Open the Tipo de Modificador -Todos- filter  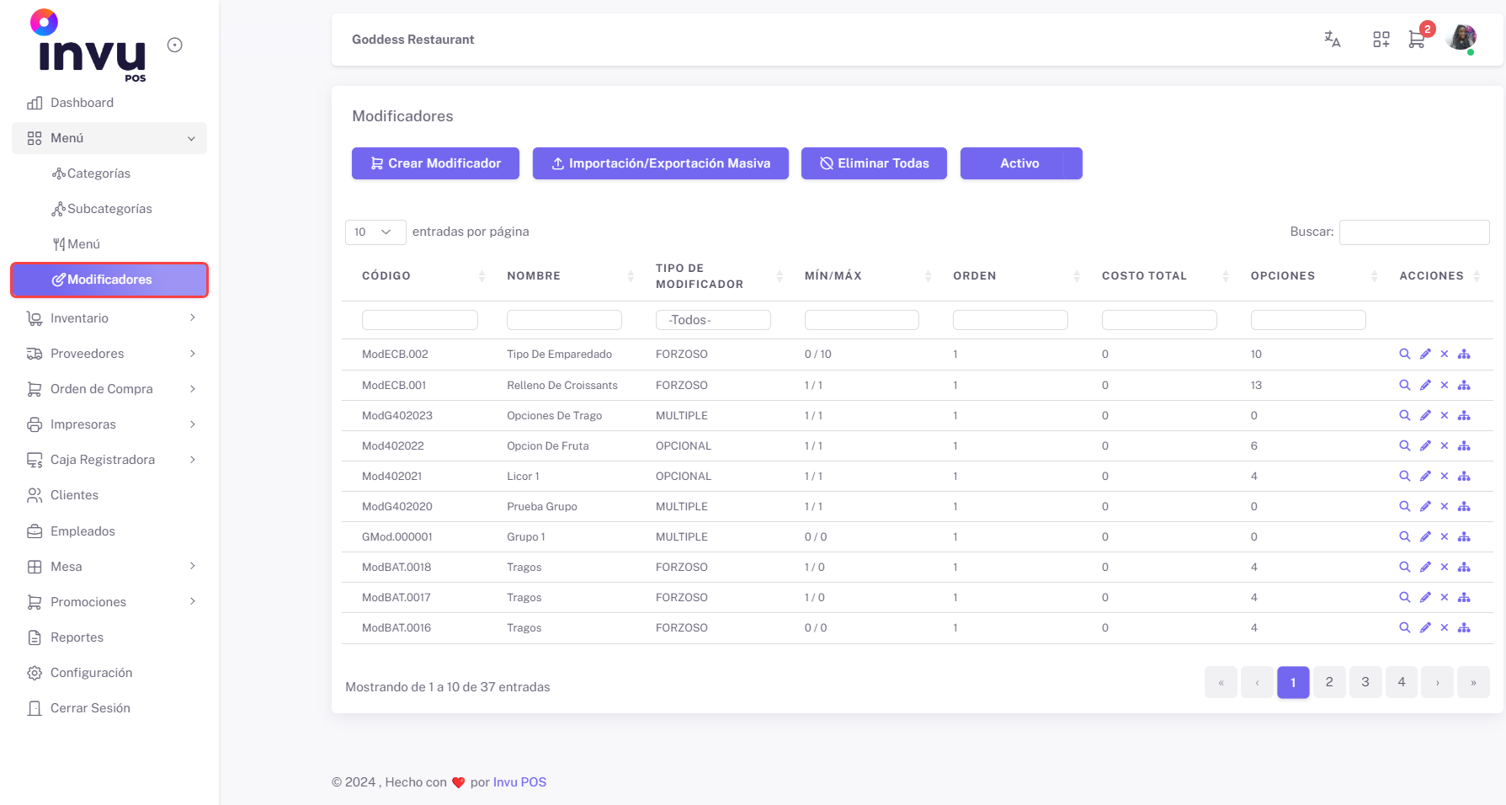[713, 320]
